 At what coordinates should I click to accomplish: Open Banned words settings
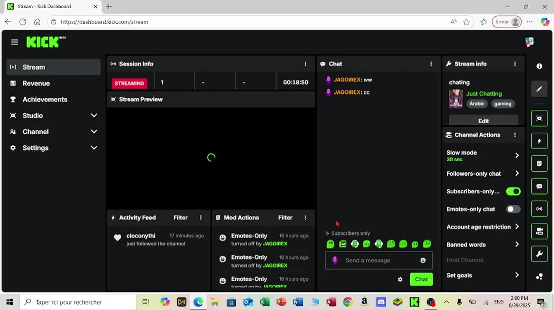point(483,245)
